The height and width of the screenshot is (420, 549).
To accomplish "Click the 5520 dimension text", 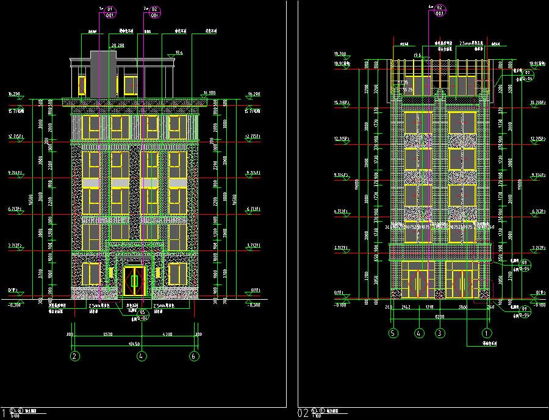I will tap(108, 334).
